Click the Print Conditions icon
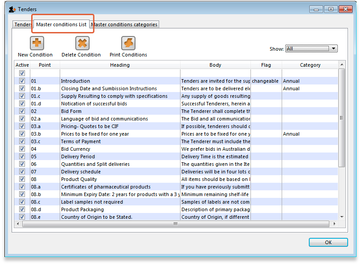The width and height of the screenshot is (361, 265). coord(128,44)
